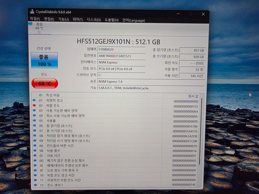
Task: Click the ID column header
Action: coord(41,95)
